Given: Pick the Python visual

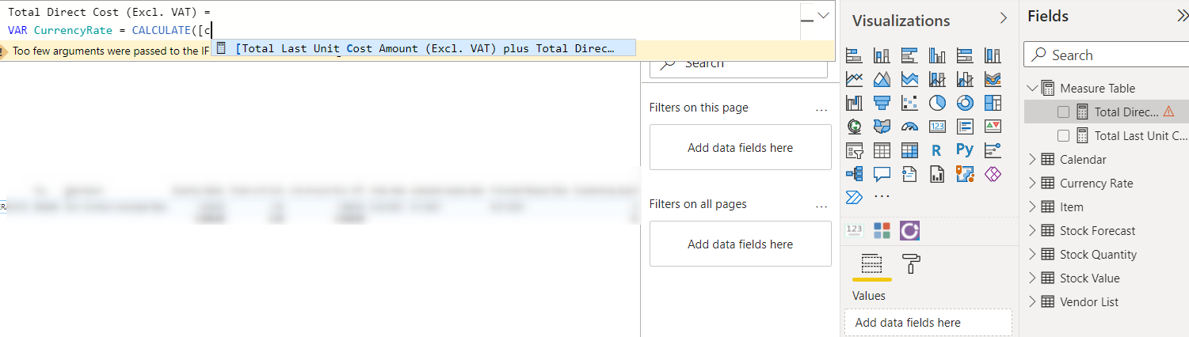Looking at the screenshot, I should [965, 150].
